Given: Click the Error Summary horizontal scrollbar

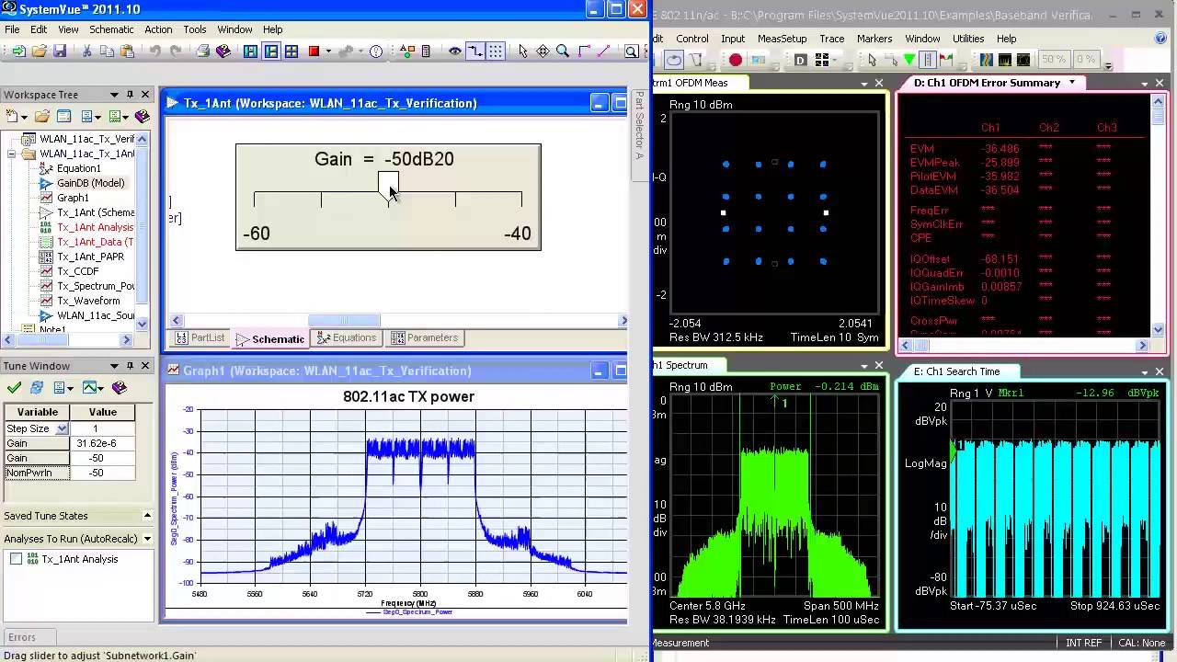Looking at the screenshot, I should (x=1023, y=346).
